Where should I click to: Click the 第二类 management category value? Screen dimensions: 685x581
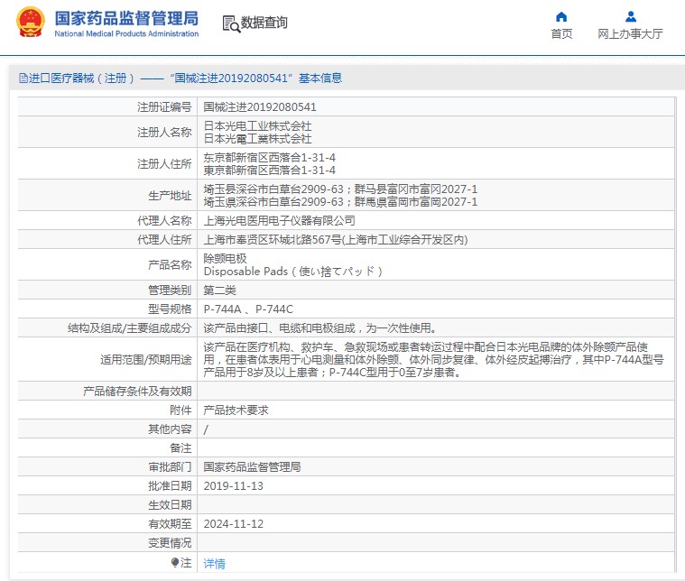pos(219,290)
